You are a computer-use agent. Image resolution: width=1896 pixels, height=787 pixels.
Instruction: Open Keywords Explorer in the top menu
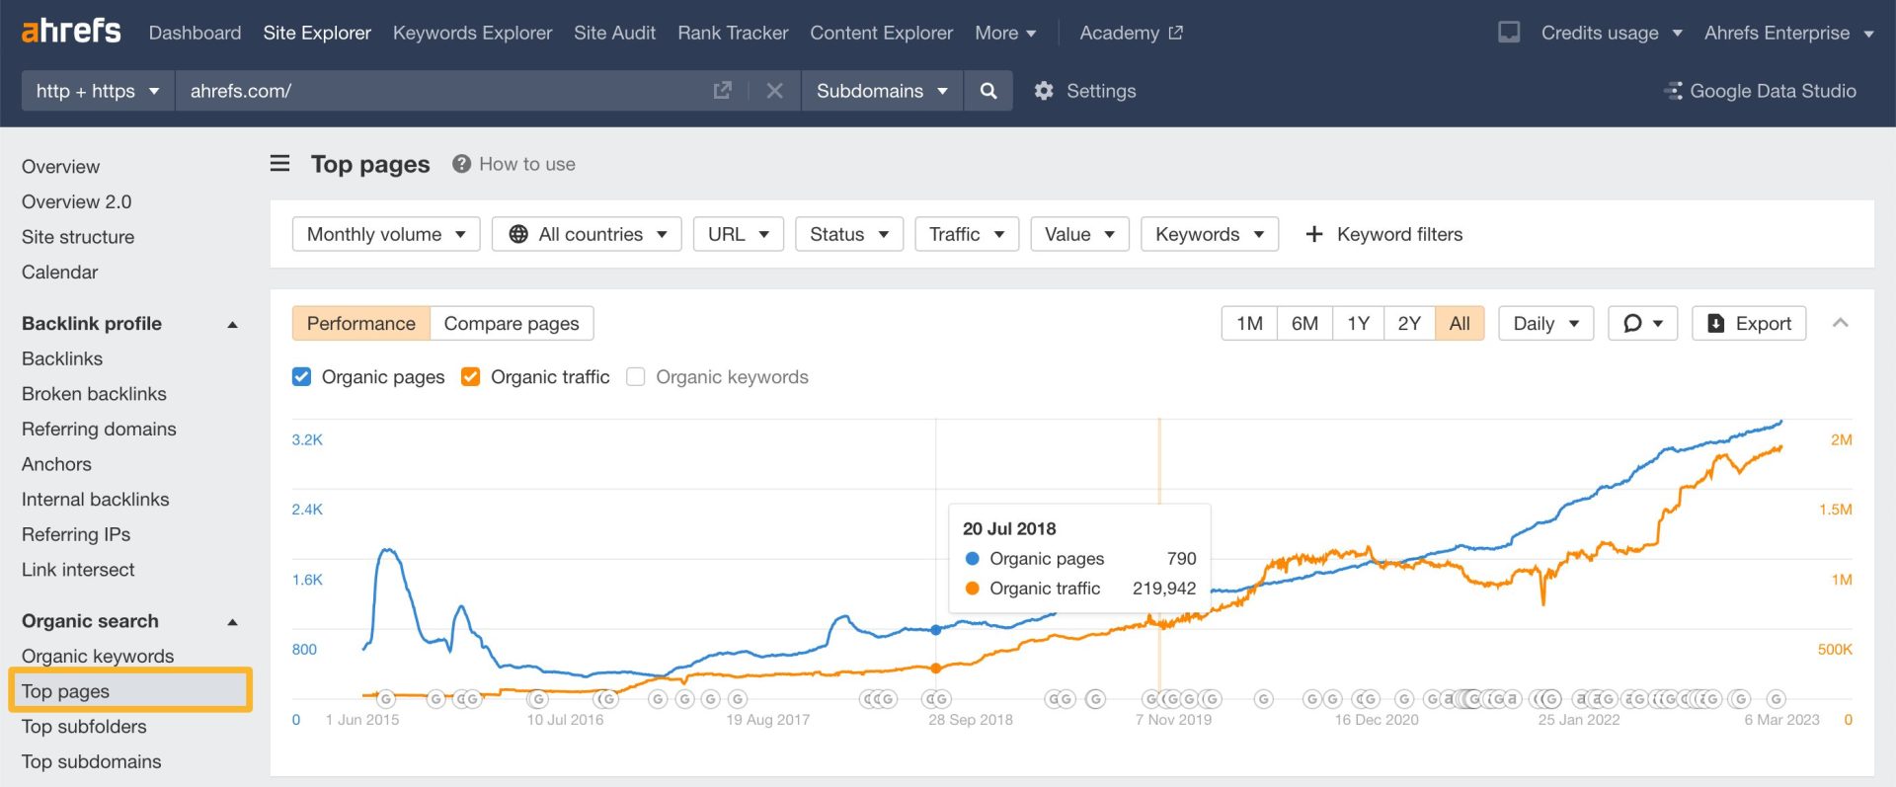point(472,33)
